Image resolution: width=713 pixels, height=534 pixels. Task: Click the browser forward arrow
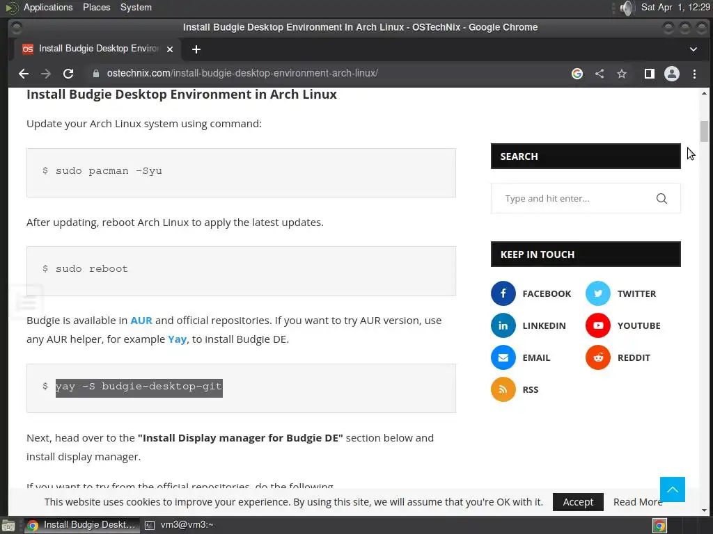tap(46, 74)
